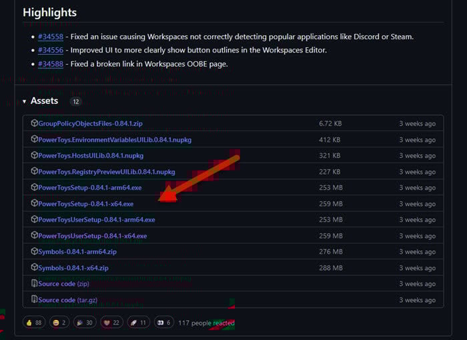
Task: Click 276 MB size value
Action: (x=331, y=252)
